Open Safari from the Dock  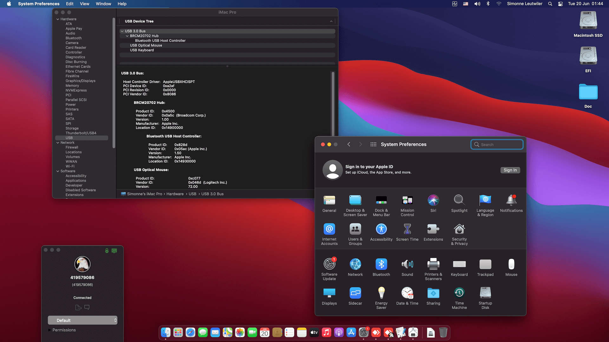tap(190, 332)
